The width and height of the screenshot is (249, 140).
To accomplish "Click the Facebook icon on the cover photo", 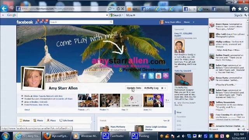I will 143,76.
